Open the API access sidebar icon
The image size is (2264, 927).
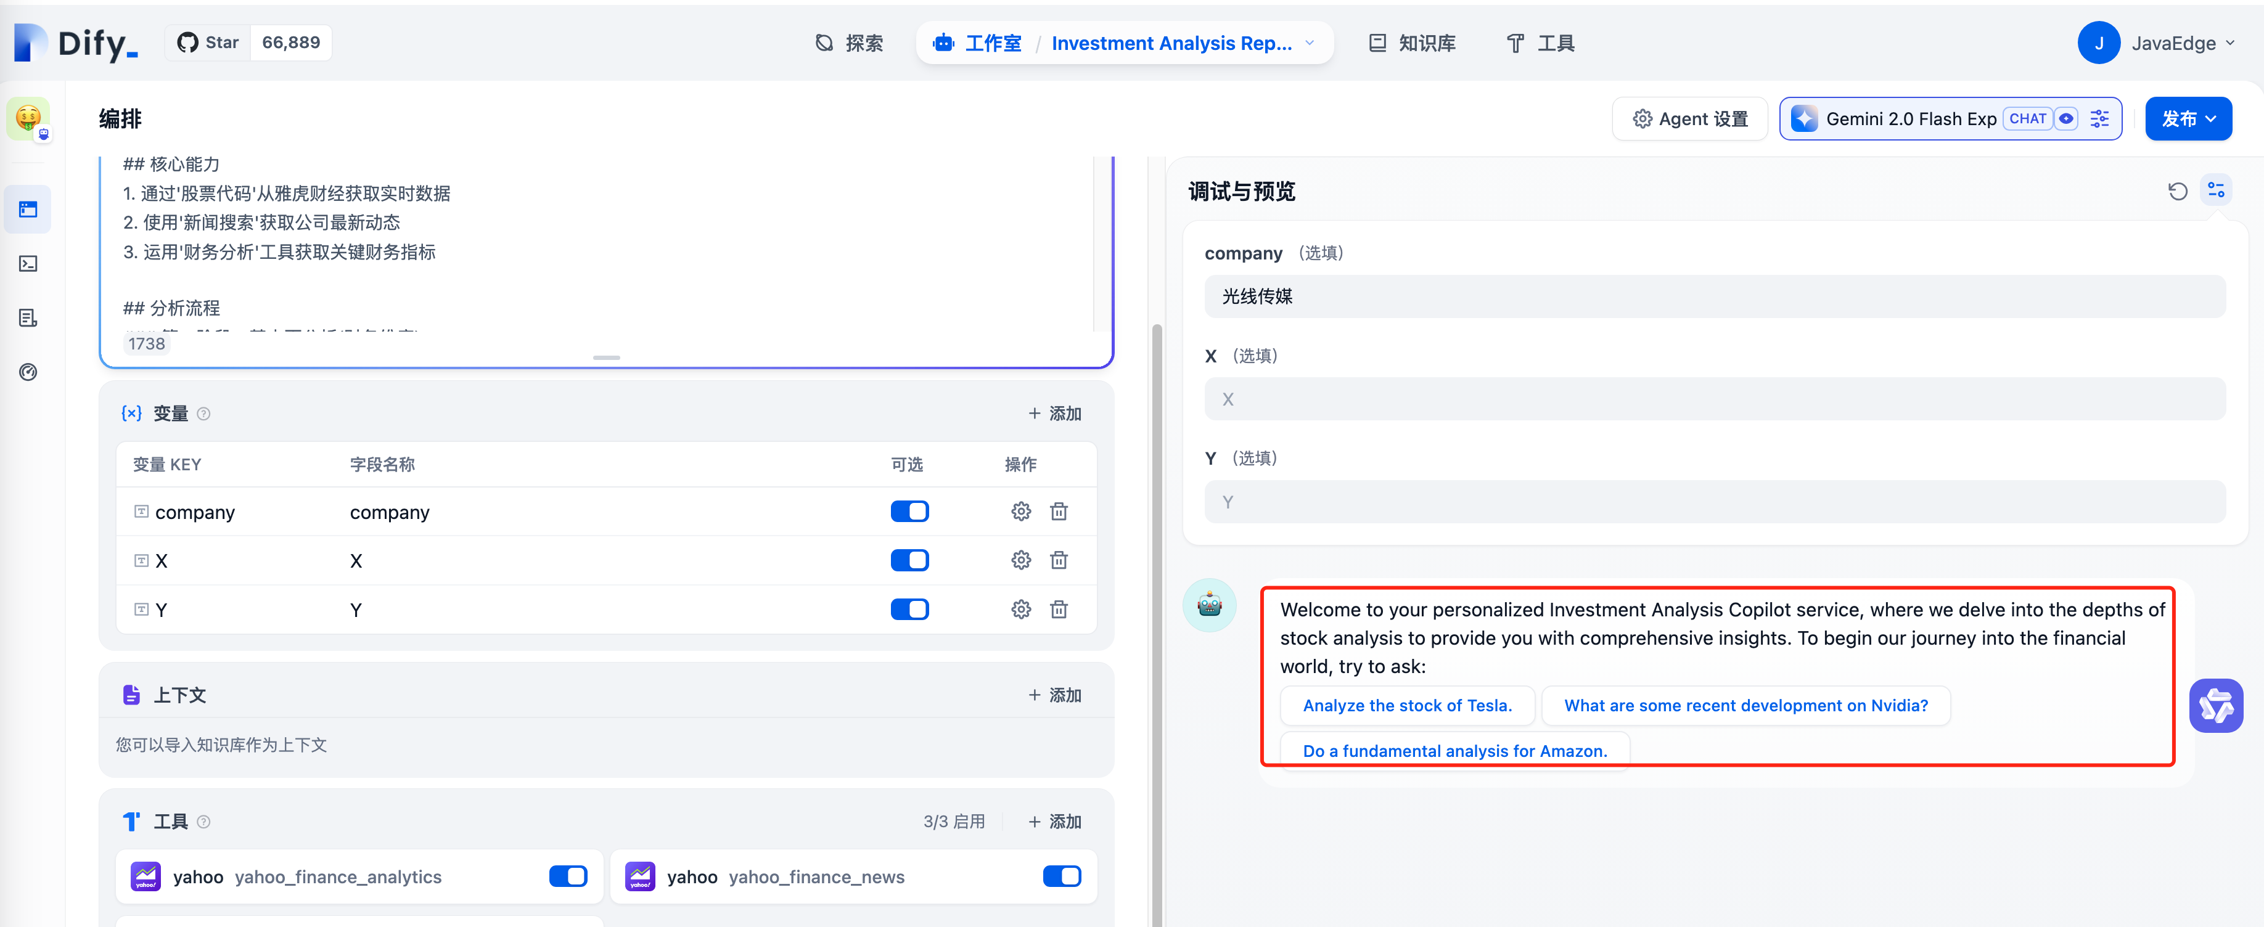[x=28, y=264]
